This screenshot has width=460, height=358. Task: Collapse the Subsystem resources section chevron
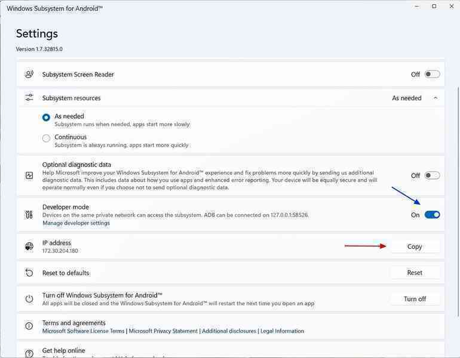tap(436, 98)
